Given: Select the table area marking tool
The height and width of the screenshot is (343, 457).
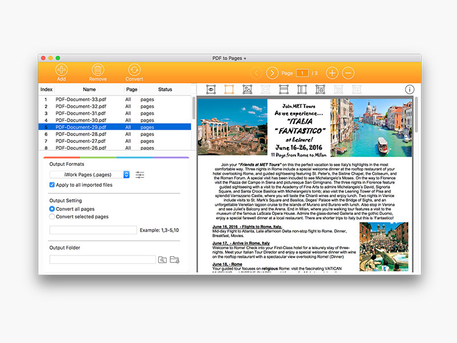Looking at the screenshot, I should pos(320,90).
